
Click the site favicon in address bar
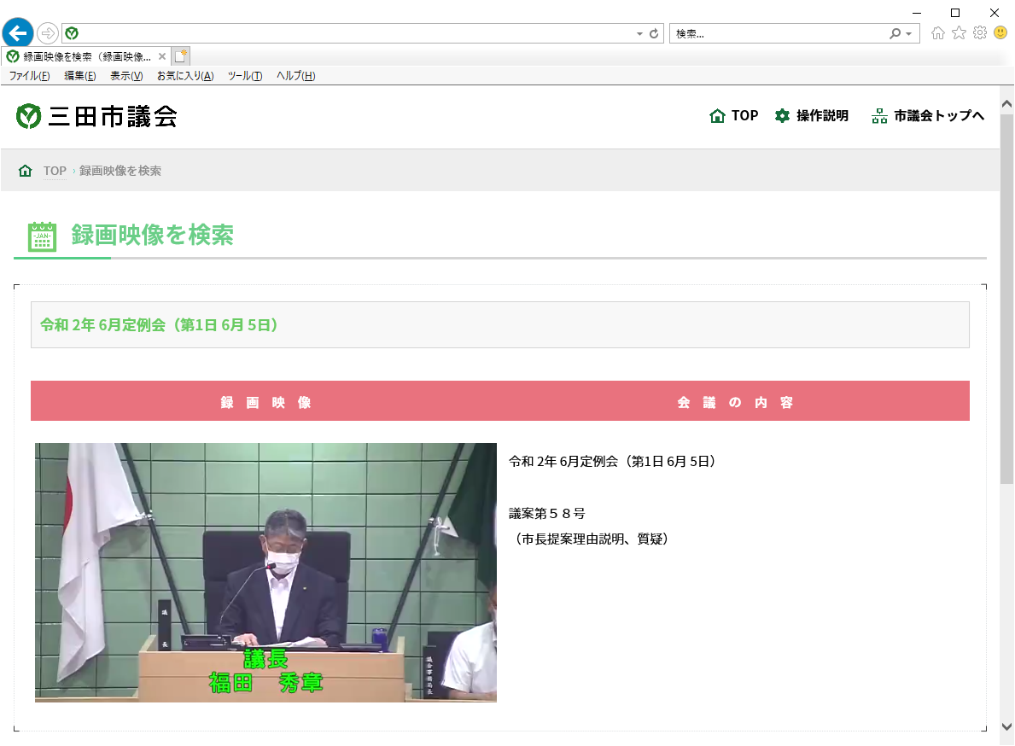[72, 33]
